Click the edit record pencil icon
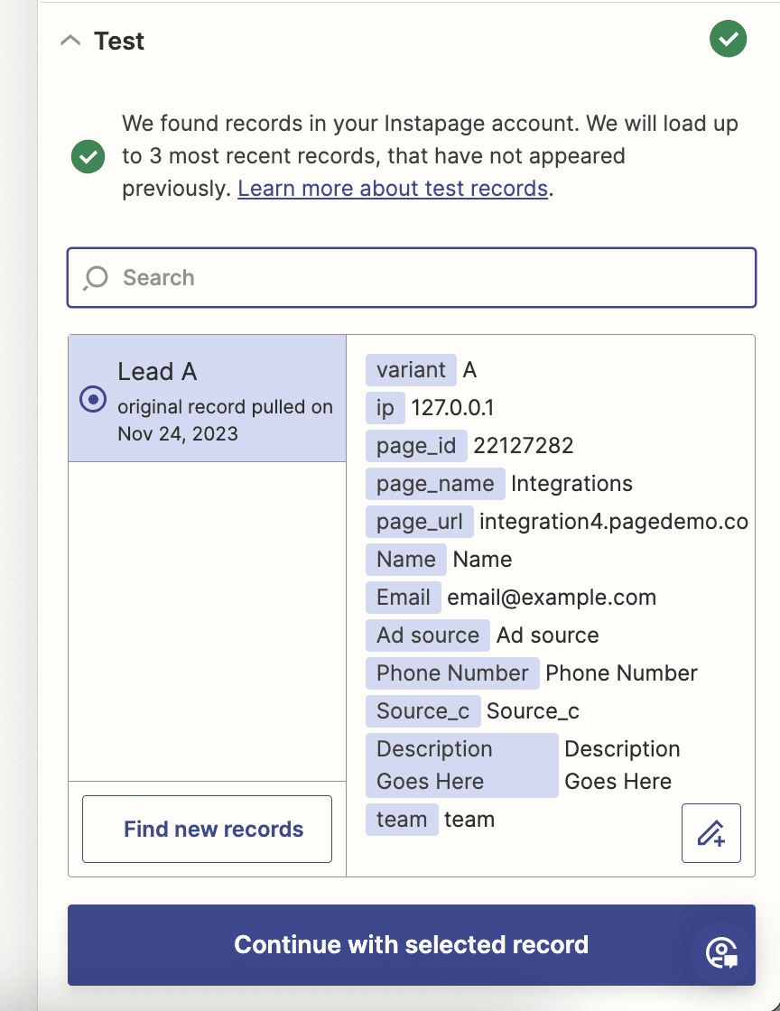Screen dimensions: 780x1011 [x=711, y=832]
